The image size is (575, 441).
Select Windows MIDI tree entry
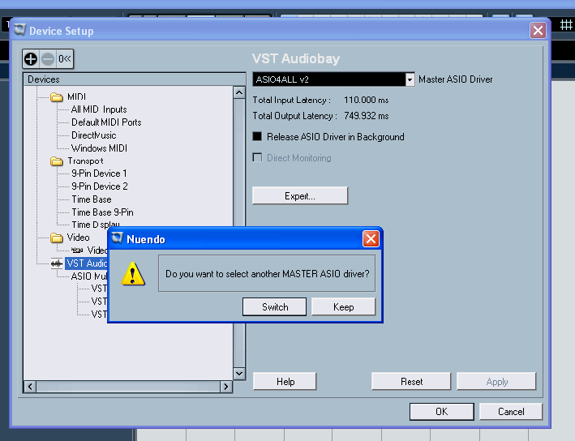(x=99, y=148)
